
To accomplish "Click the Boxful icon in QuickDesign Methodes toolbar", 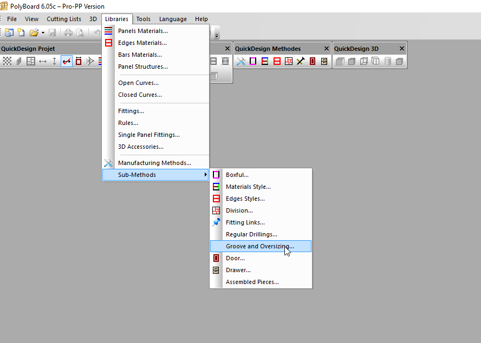I will pyautogui.click(x=253, y=61).
